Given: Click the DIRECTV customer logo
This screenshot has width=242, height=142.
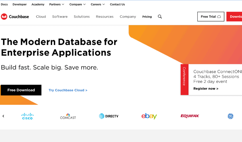Looking at the screenshot, I should (x=109, y=116).
